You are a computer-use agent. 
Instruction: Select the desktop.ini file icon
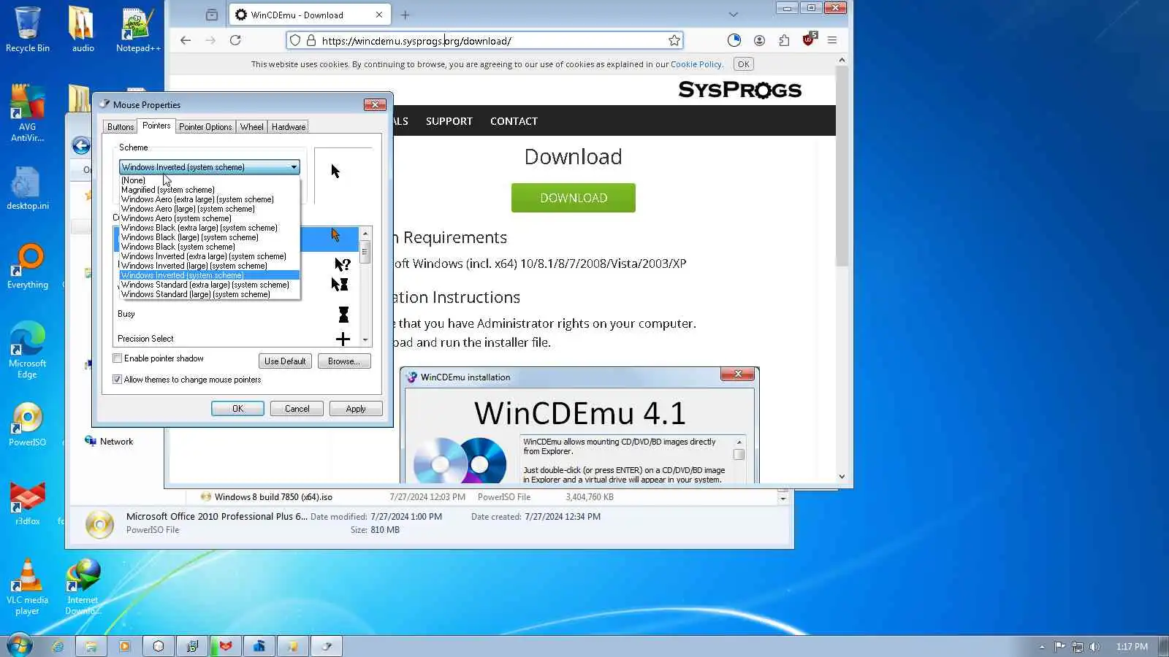27,188
